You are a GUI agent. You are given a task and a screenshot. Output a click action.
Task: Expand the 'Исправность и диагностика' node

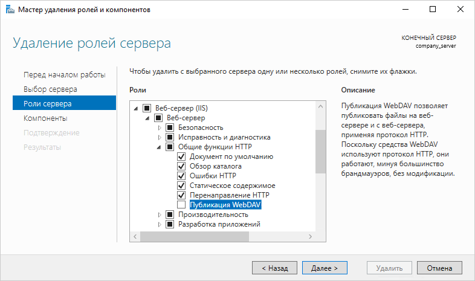160,137
